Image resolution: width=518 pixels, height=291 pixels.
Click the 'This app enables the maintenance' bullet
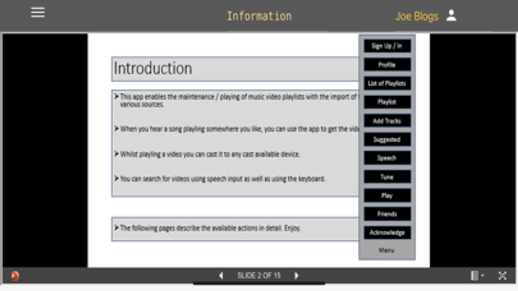click(236, 100)
